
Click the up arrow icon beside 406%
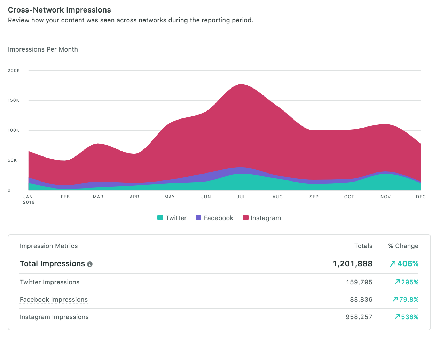tap(393, 264)
